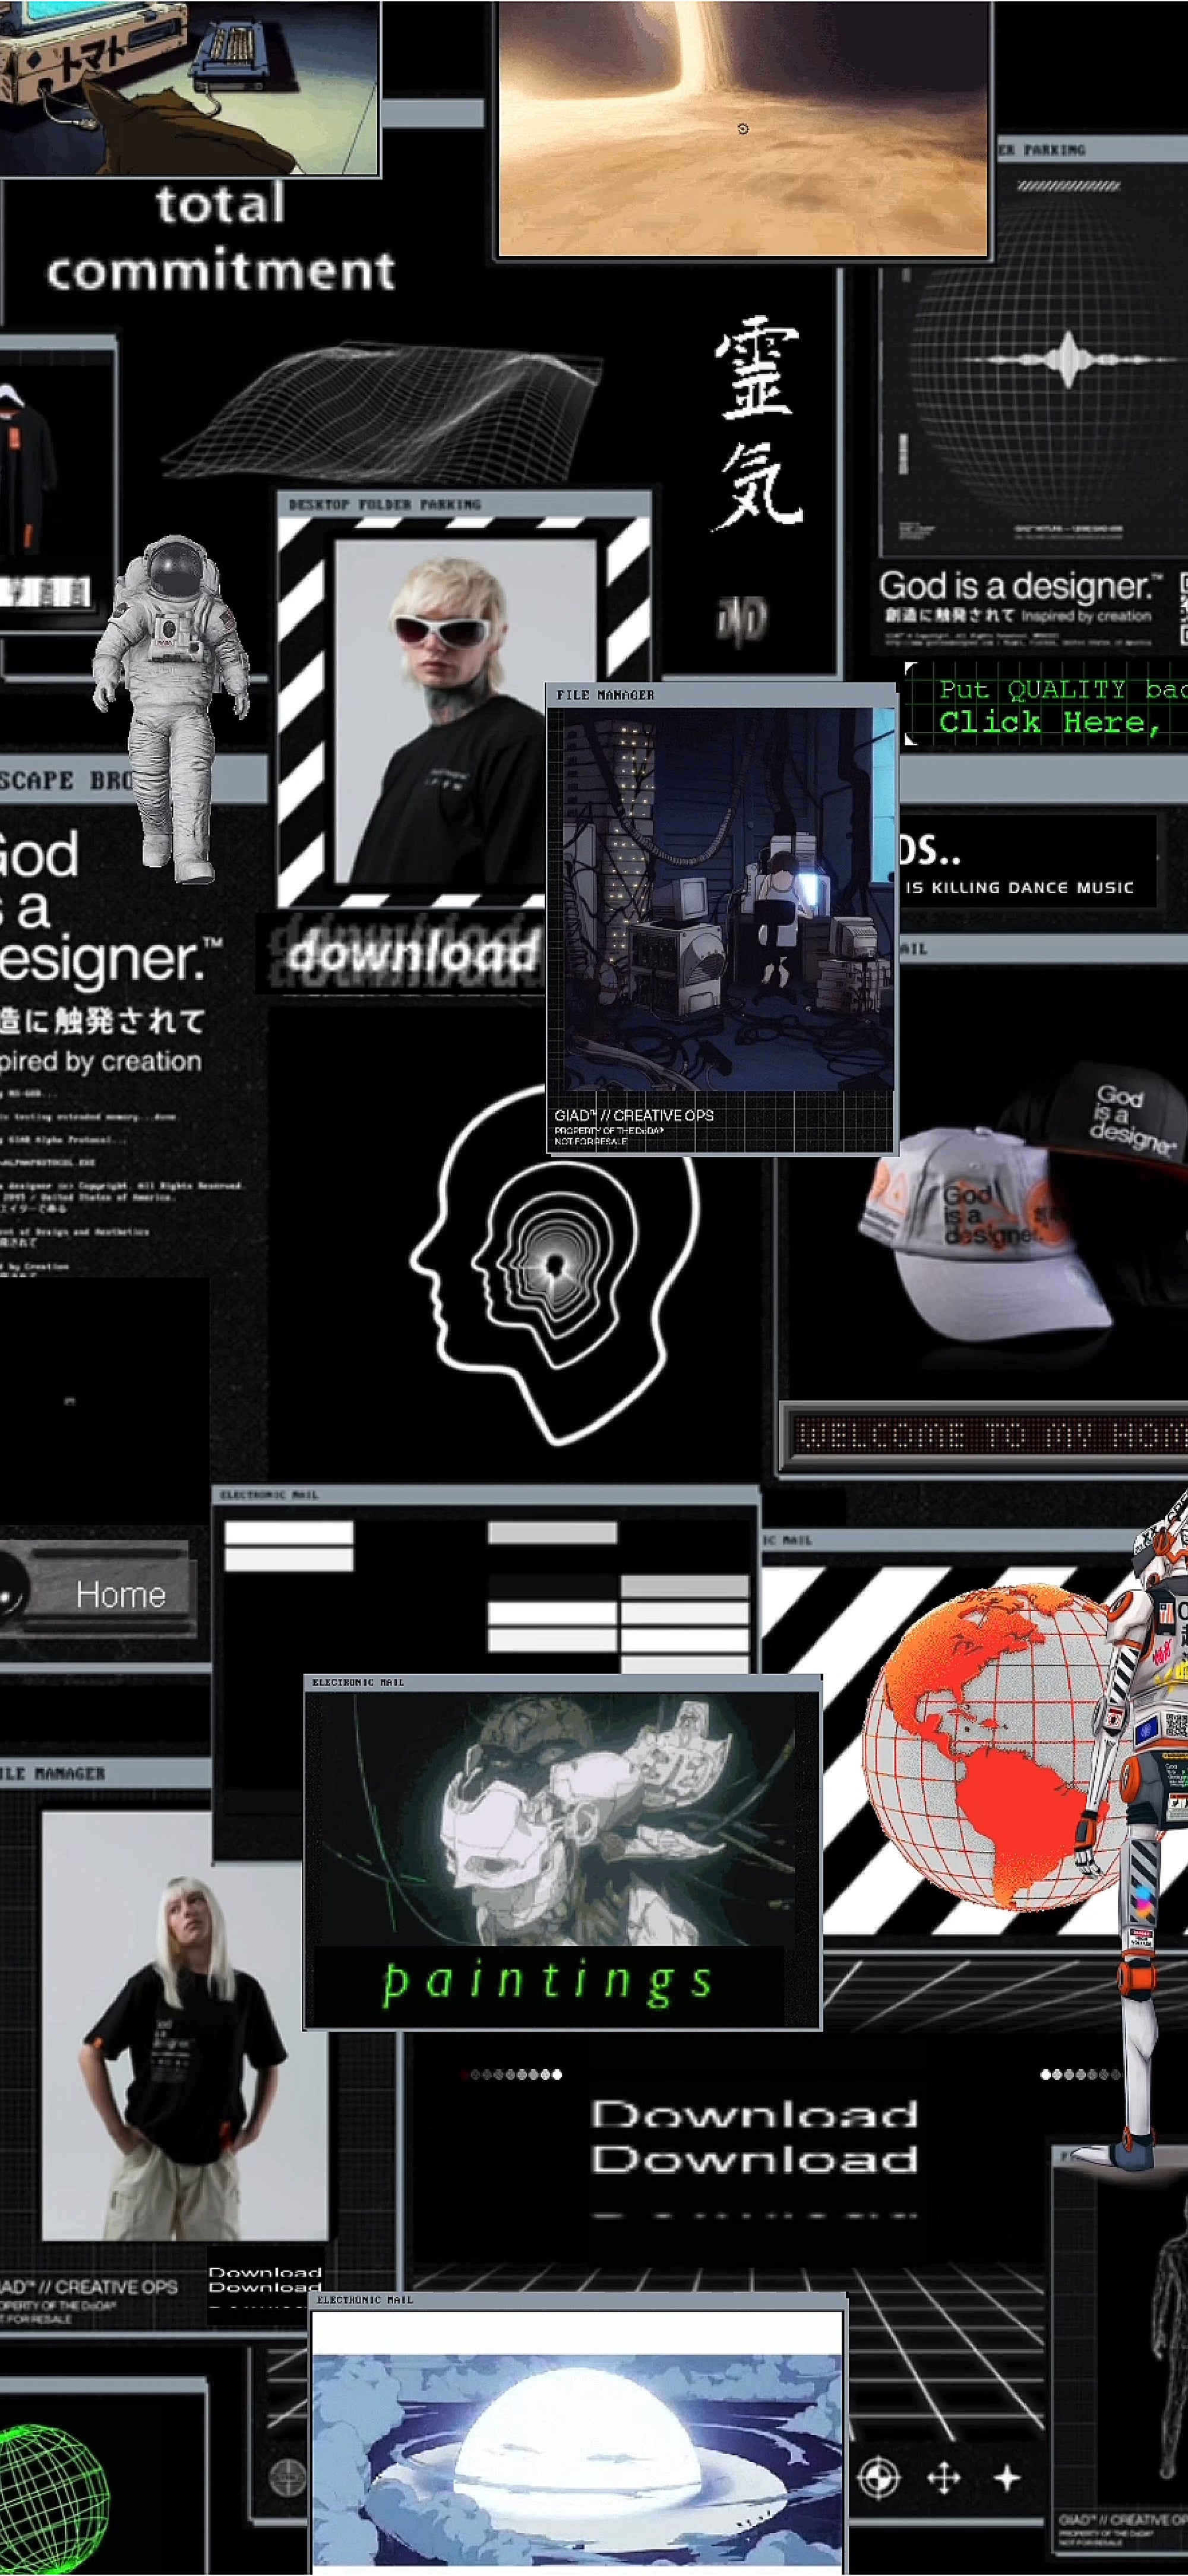Click top-left white field in Electronic Mail
Image resolution: width=1188 pixels, height=2576 pixels.
pyautogui.click(x=288, y=1533)
